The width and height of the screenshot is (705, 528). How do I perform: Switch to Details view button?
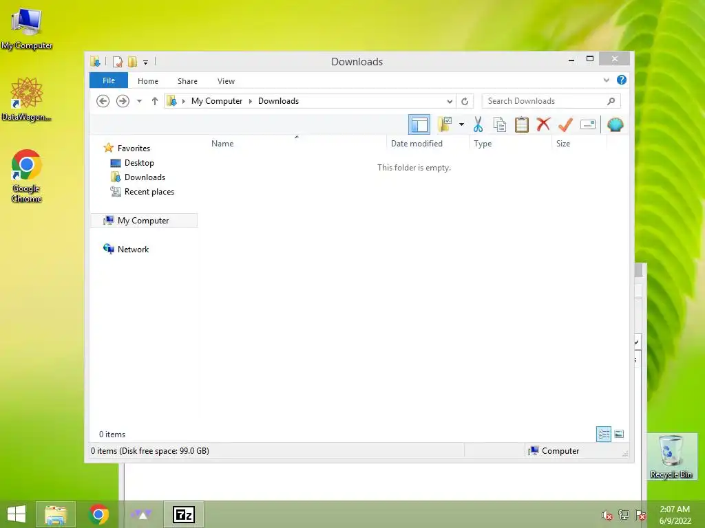pos(604,434)
